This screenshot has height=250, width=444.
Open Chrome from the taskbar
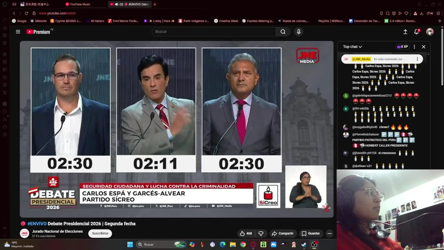tap(243, 244)
